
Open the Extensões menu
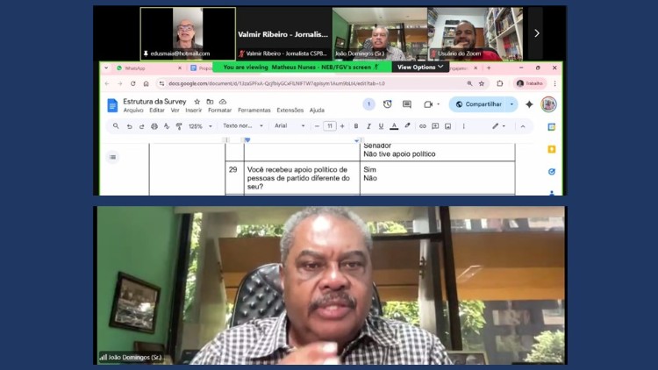click(x=290, y=110)
